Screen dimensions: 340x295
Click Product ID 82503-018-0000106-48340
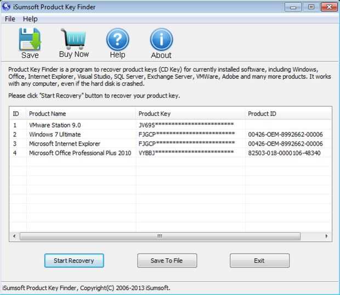coord(284,153)
